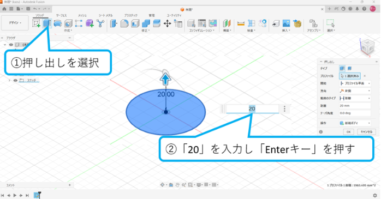The width and height of the screenshot is (381, 199).
Task: Click the Select tool icon
Action: (330, 23)
